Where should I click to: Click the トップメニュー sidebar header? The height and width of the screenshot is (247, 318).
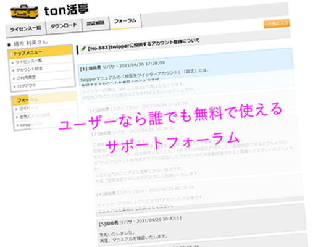pyautogui.click(x=41, y=52)
